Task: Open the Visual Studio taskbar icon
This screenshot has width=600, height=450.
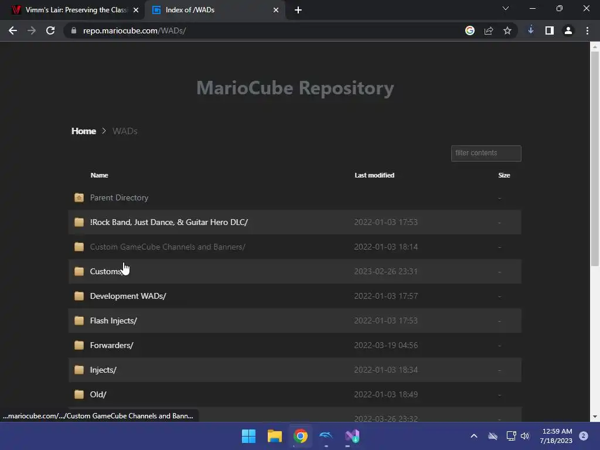Action: pyautogui.click(x=352, y=436)
